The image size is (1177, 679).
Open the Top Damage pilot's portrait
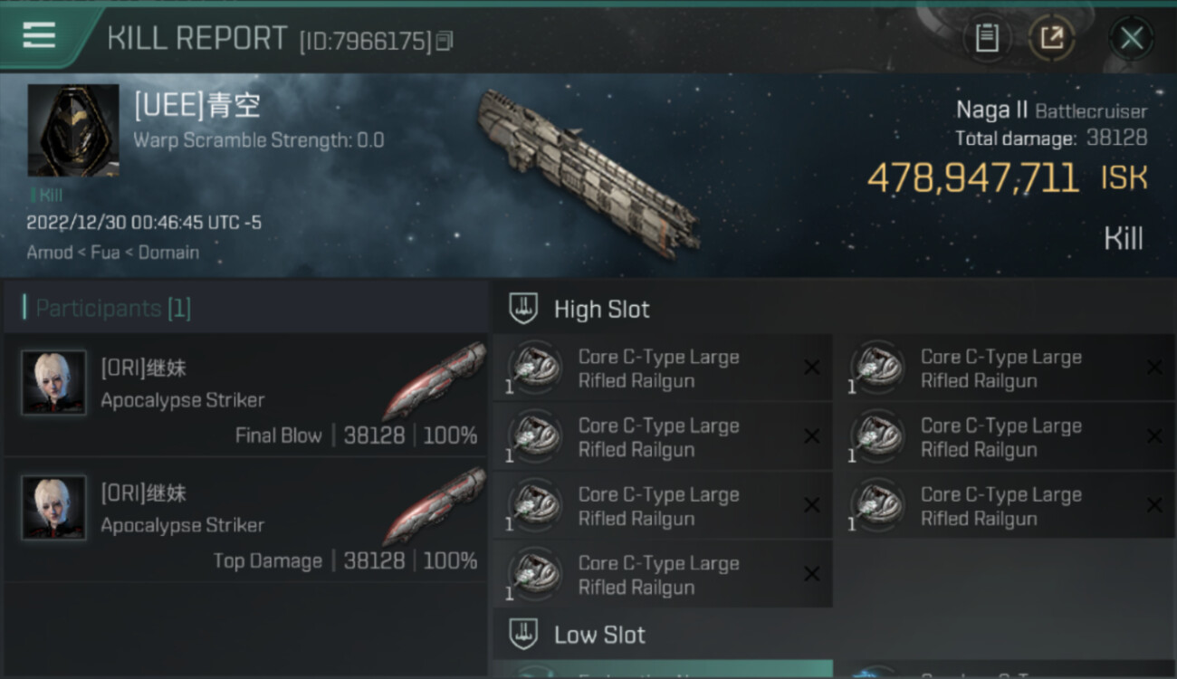click(x=54, y=508)
